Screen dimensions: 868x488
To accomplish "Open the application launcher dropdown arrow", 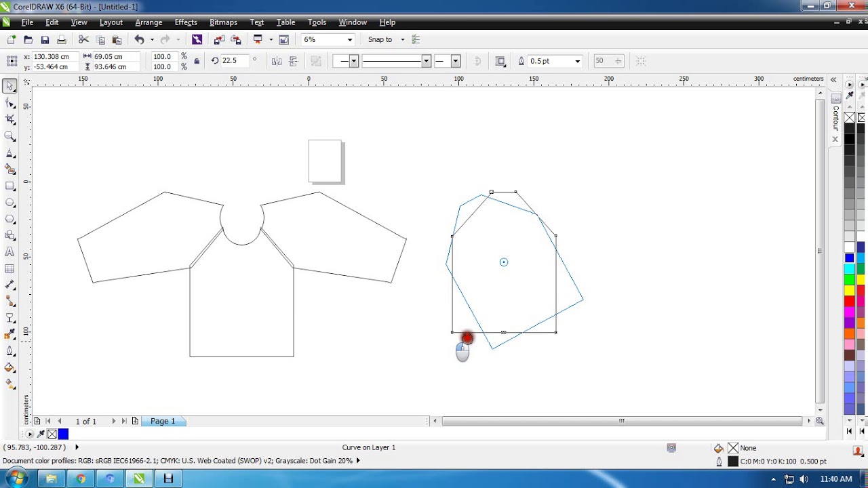I will (271, 40).
